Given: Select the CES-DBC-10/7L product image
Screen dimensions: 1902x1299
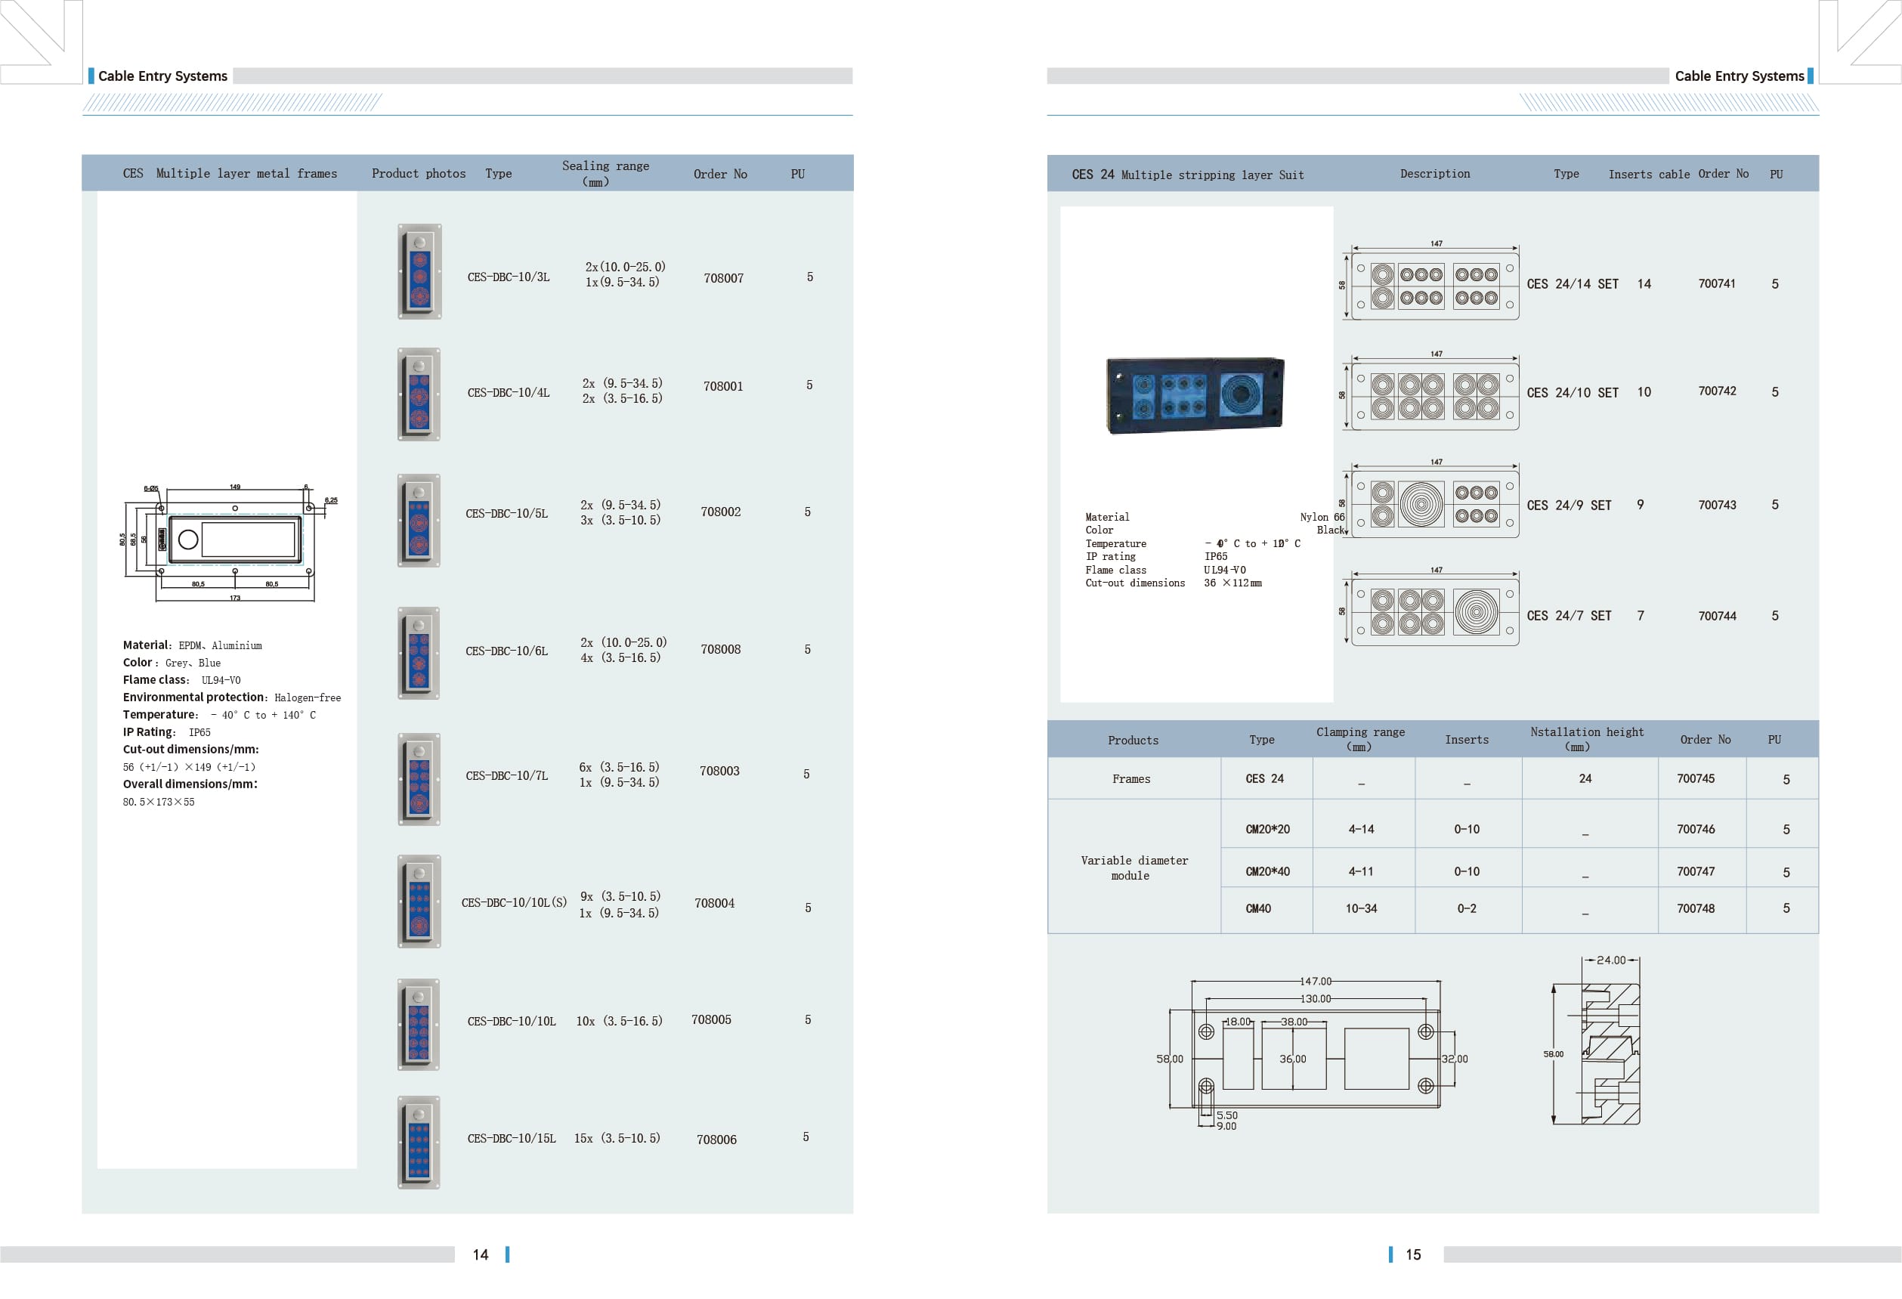Looking at the screenshot, I should 419,779.
